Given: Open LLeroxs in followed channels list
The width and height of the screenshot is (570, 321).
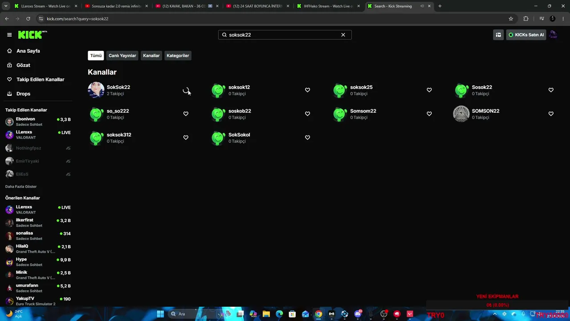Looking at the screenshot, I should pos(38,135).
